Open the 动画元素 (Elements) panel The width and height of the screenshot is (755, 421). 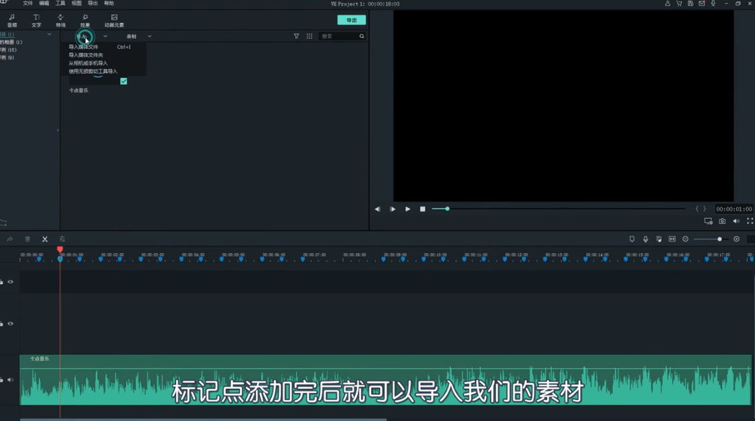[x=113, y=19]
